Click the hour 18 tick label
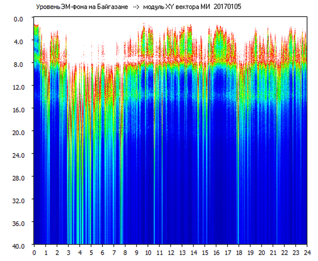 (x=239, y=252)
